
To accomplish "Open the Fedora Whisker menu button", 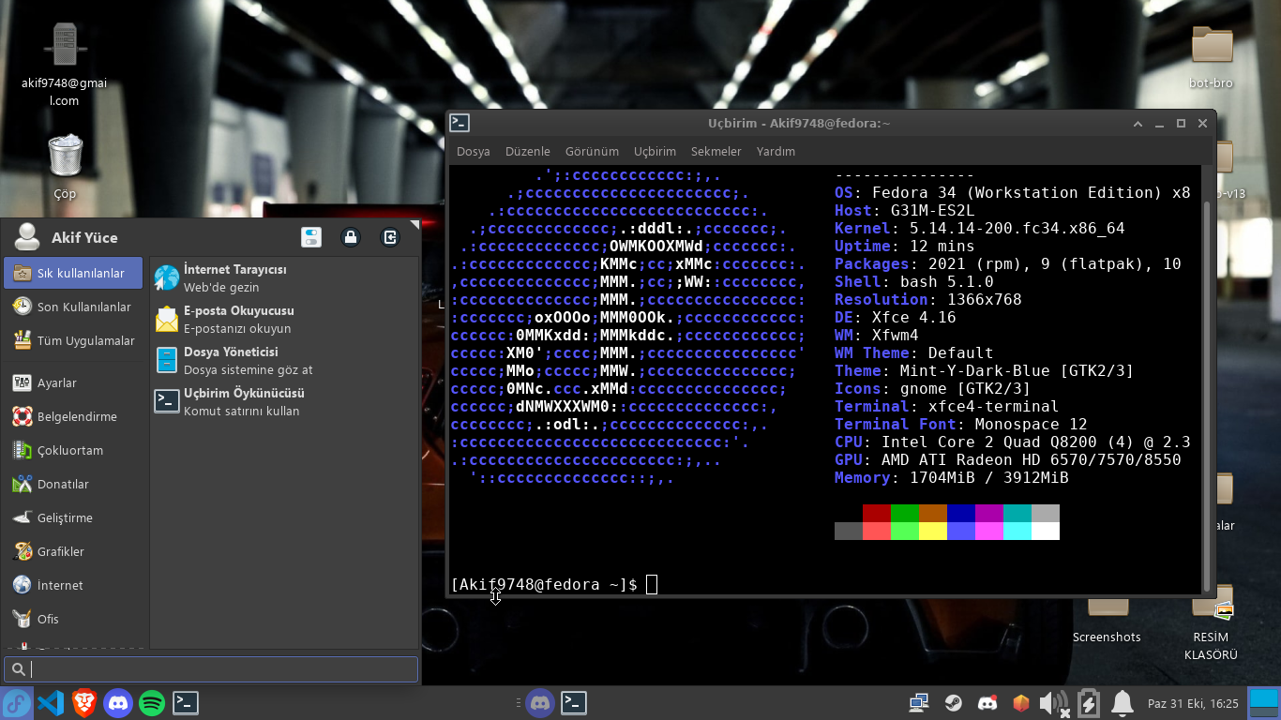I will coord(17,702).
